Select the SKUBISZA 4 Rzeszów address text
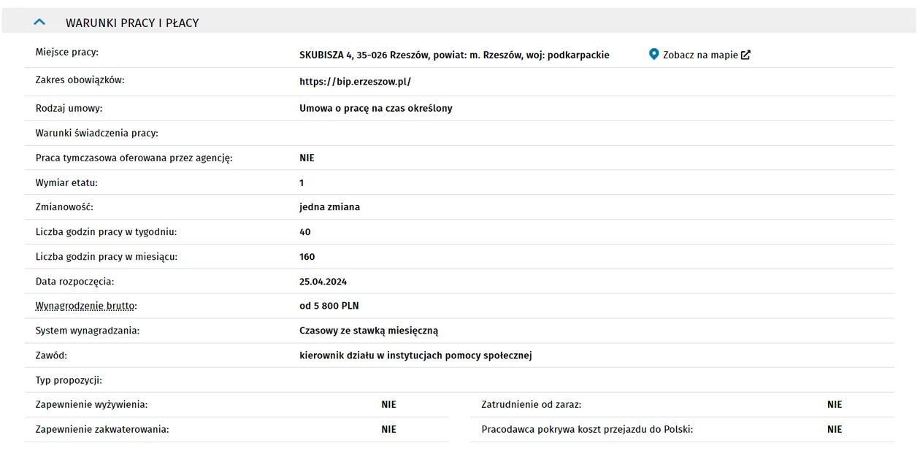 click(454, 55)
